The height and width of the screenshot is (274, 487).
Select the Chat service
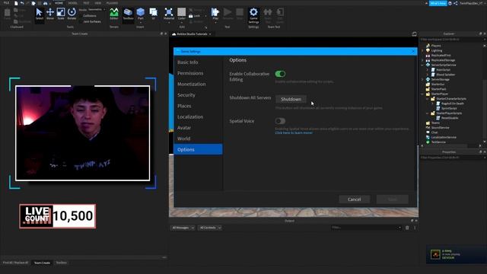pyautogui.click(x=431, y=132)
